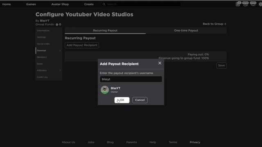Close the Add Payout Recipient dialog
Screen dimensions: 262x147
(x=160, y=63)
